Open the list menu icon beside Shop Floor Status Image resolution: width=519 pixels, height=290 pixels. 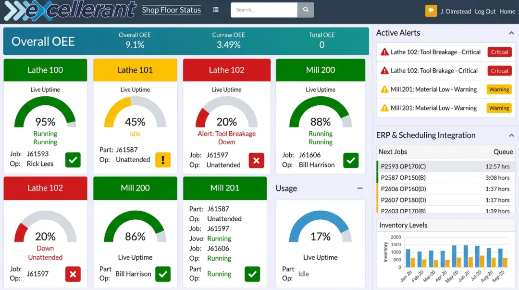point(215,10)
